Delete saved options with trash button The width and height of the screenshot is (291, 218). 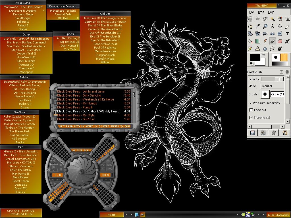coord(273,133)
